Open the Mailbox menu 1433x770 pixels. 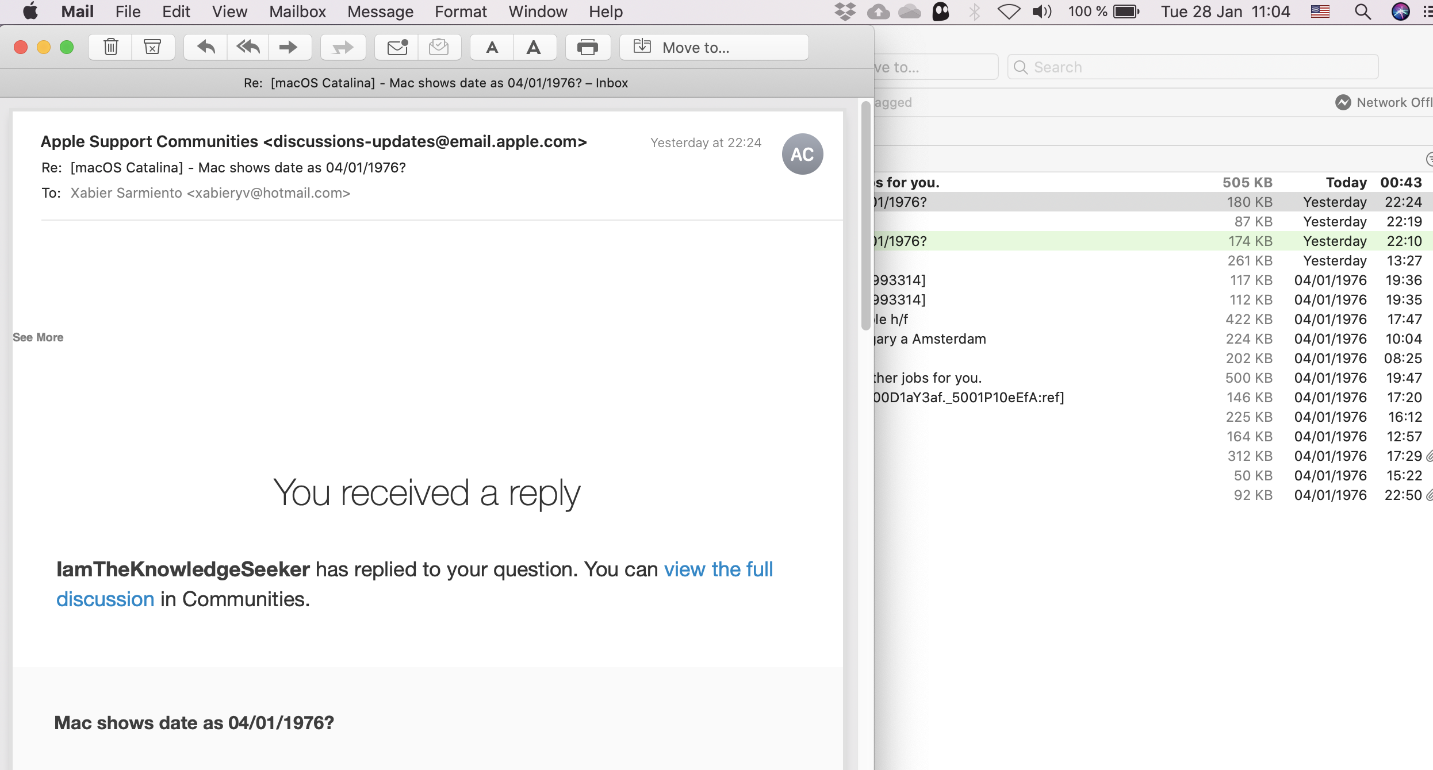[x=296, y=11]
